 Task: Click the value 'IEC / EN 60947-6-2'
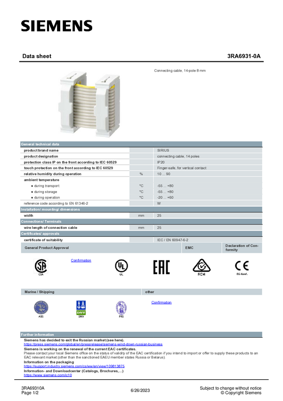[173, 240]
